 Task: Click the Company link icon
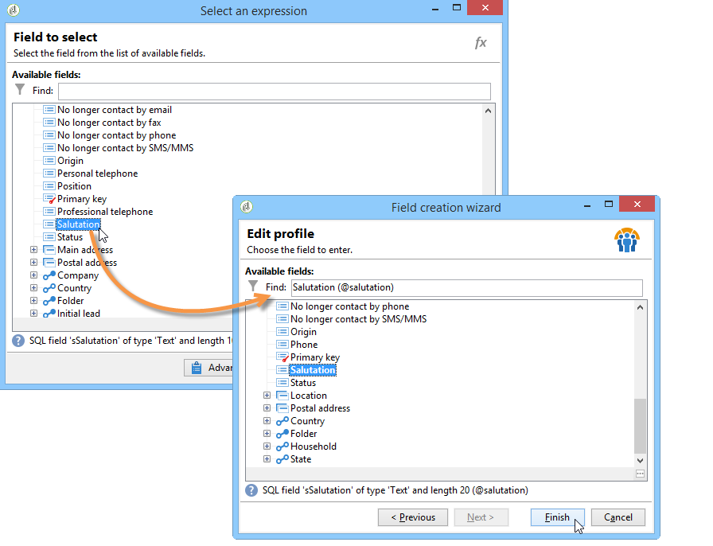49,275
